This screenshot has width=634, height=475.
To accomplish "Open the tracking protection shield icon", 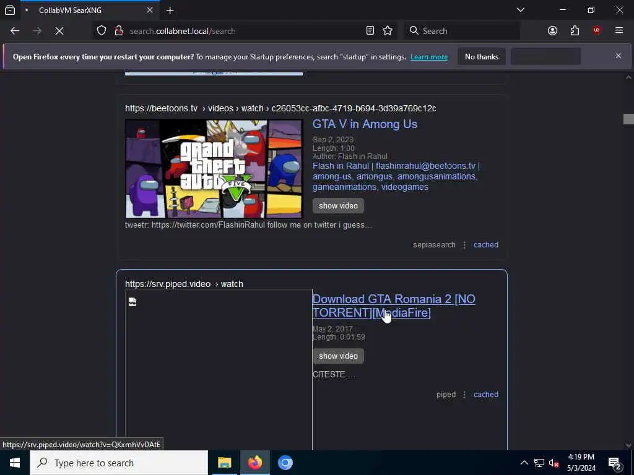I will tap(102, 31).
